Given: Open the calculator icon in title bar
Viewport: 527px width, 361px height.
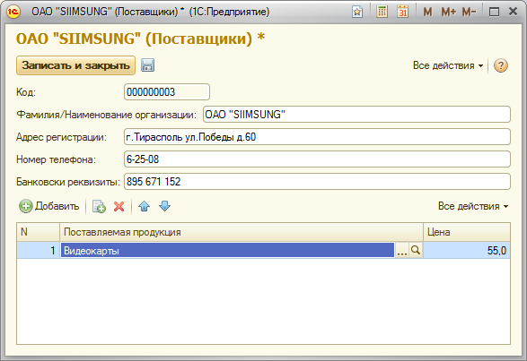Looking at the screenshot, I should 382,12.
